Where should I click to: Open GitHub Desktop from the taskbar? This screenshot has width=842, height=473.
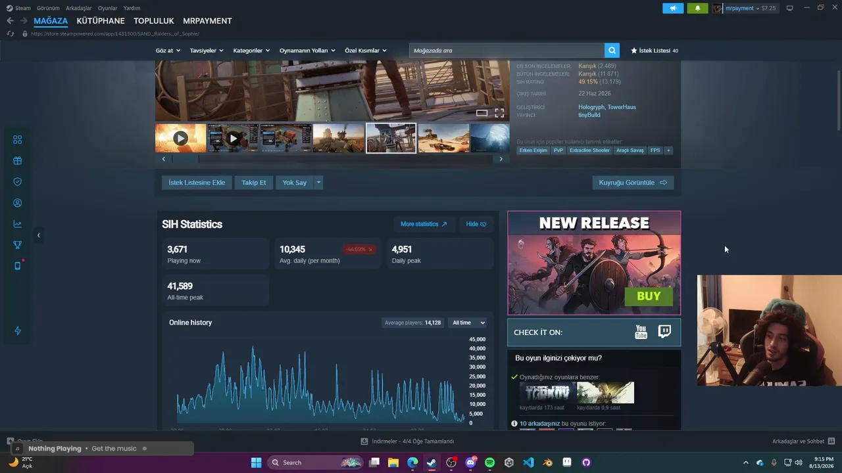[586, 462]
